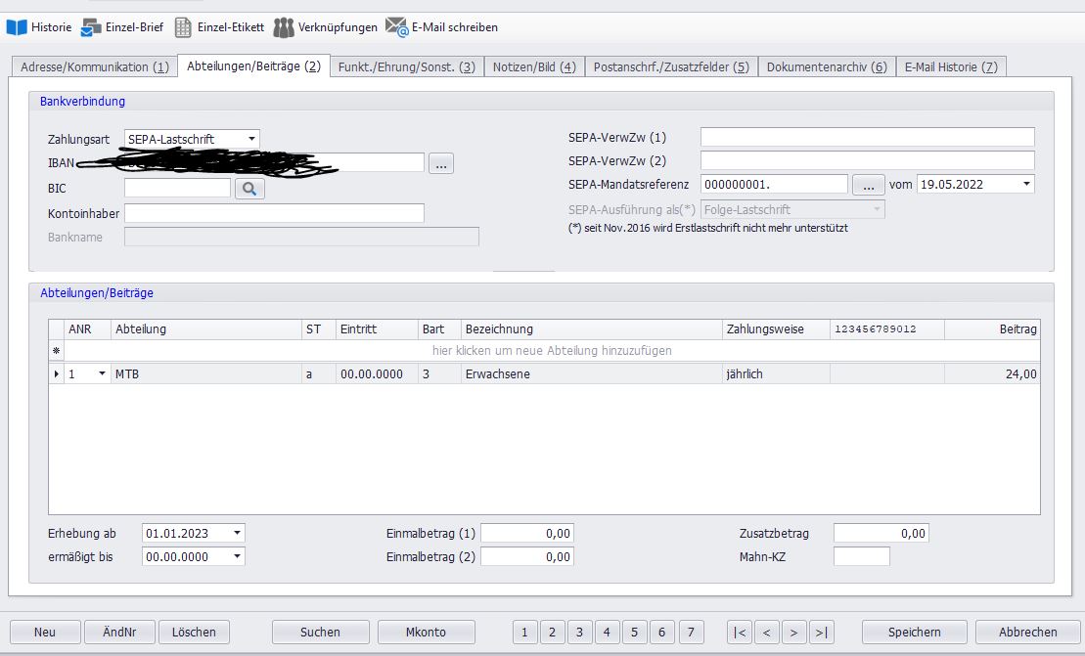
Task: Click the BIC search magnifier icon
Action: 249,189
